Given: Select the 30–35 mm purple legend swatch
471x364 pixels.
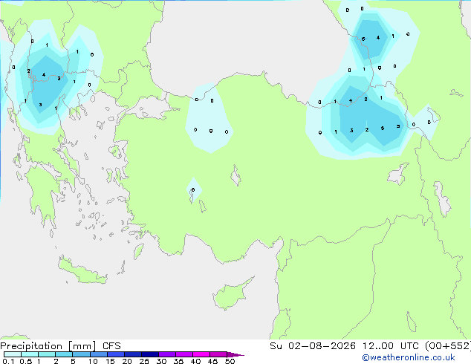Looking at the screenshot, I should click(167, 354).
